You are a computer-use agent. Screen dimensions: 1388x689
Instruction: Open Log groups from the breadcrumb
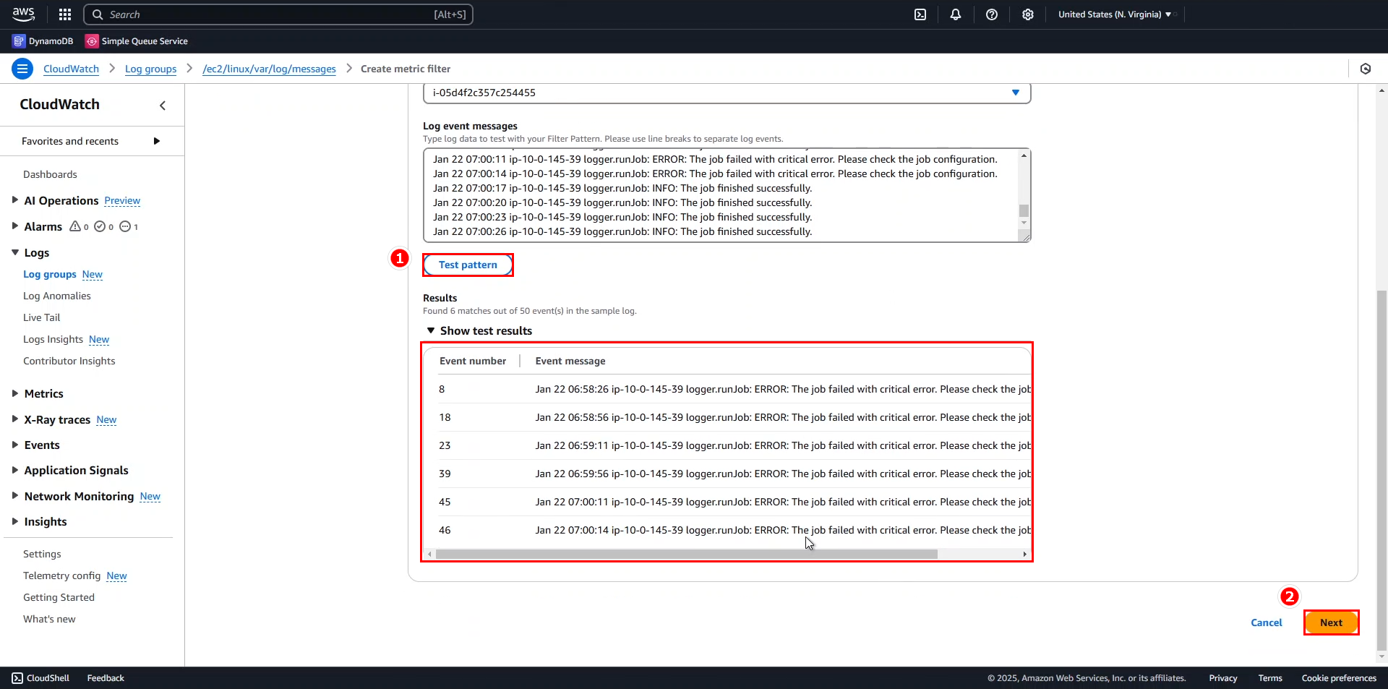point(150,69)
